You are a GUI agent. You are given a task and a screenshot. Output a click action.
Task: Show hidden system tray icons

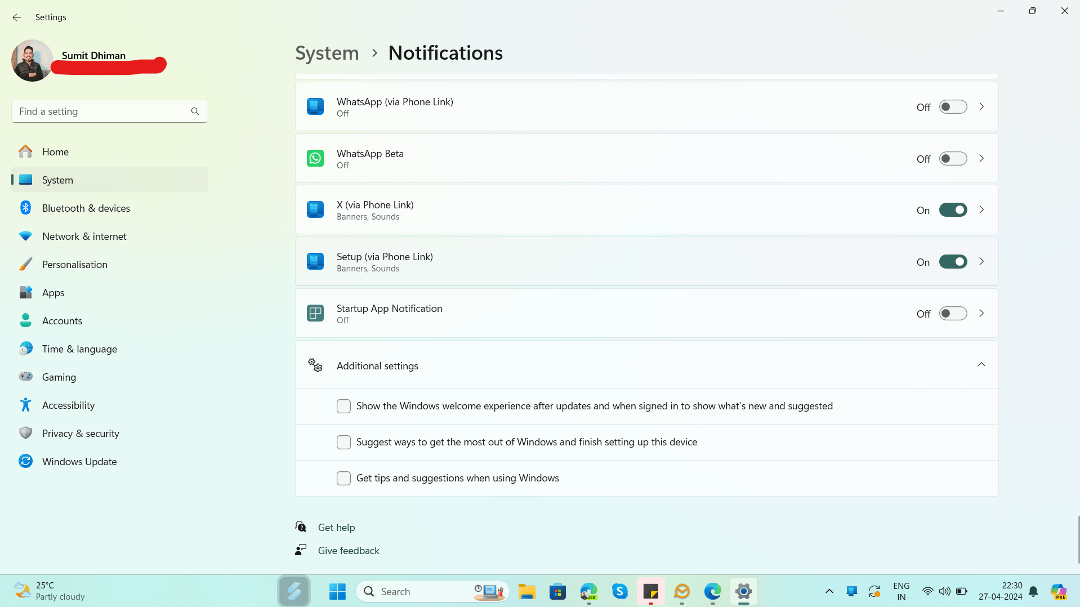point(829,591)
